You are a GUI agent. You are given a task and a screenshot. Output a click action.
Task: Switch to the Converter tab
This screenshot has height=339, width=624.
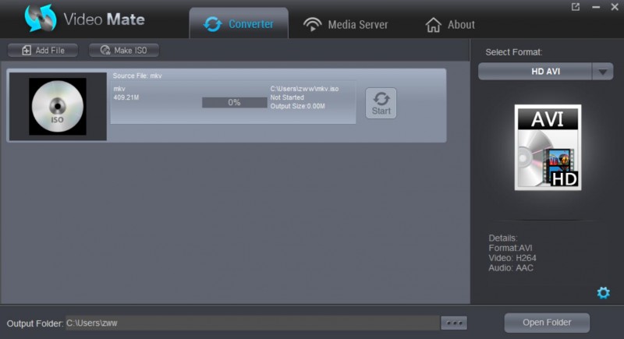pyautogui.click(x=239, y=24)
